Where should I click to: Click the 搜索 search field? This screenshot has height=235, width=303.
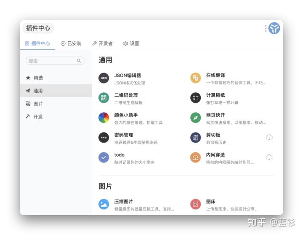tap(52, 61)
